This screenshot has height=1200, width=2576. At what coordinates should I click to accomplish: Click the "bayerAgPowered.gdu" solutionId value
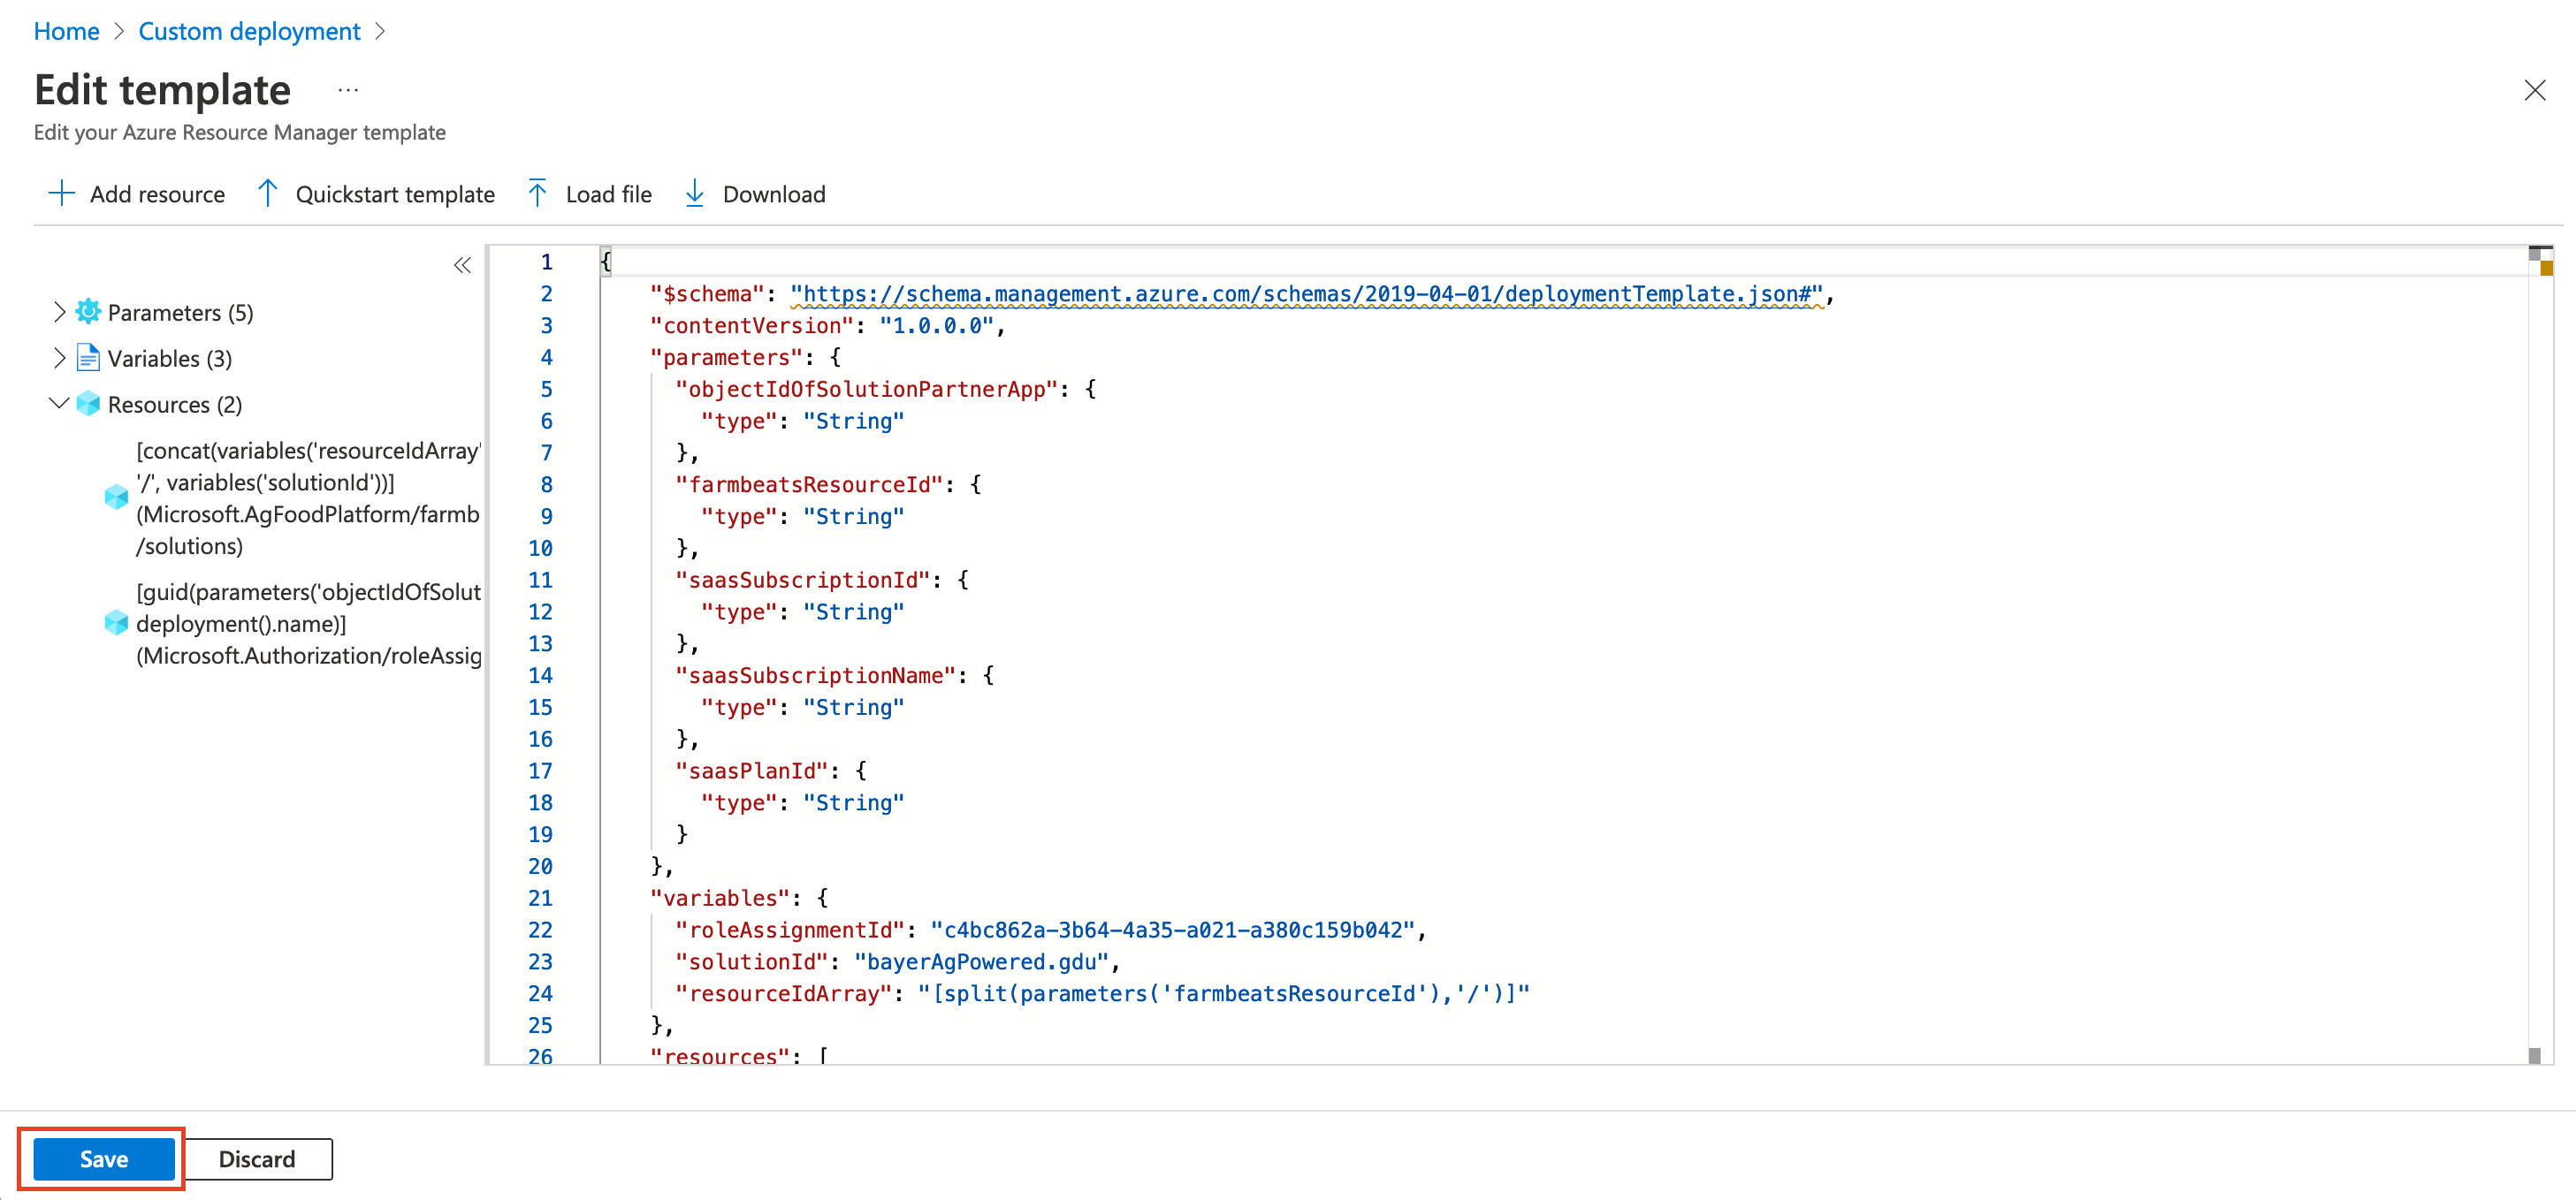982,962
